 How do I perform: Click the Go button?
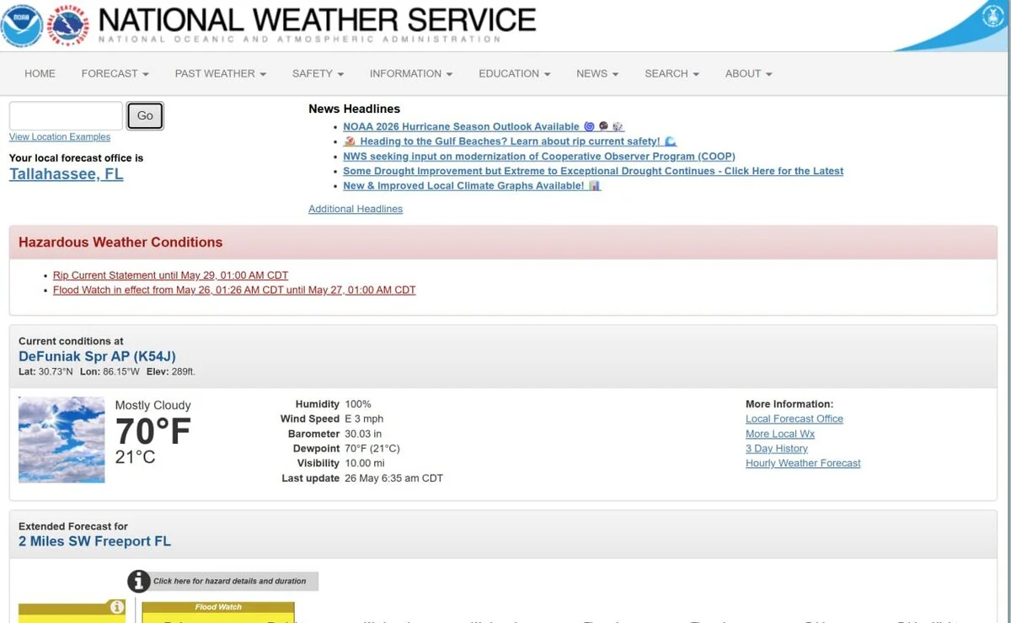point(145,116)
